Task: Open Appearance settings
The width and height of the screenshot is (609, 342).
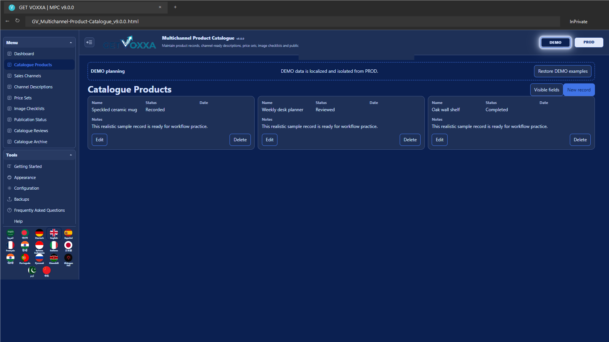Action: (x=39, y=177)
